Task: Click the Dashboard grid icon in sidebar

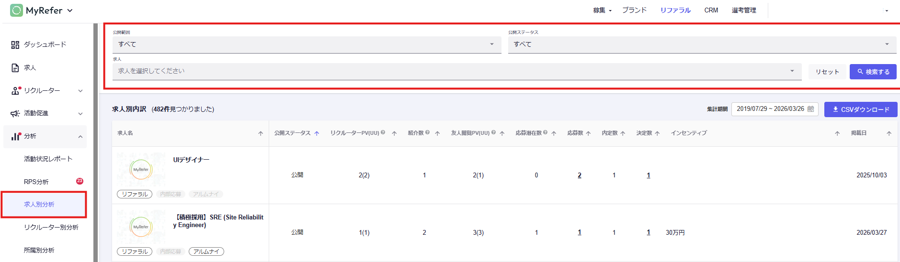Action: point(15,44)
